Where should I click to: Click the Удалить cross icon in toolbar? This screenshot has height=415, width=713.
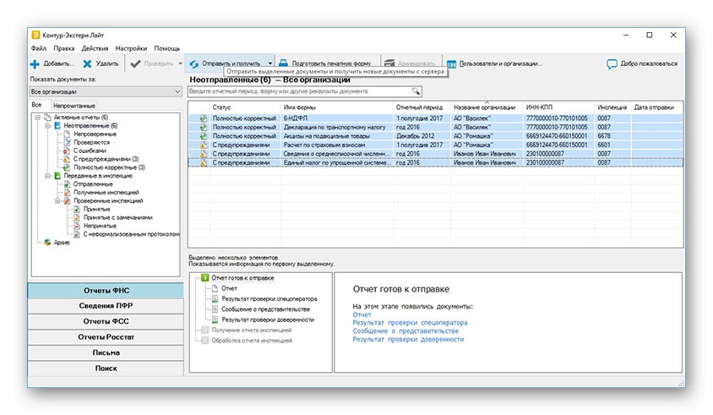(88, 63)
